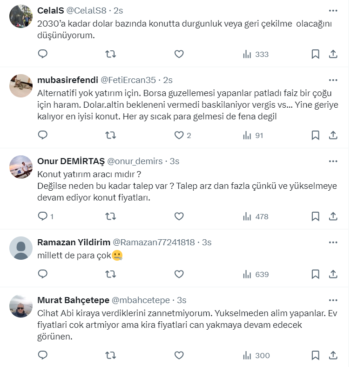The height and width of the screenshot is (367, 351).
Task: Click CelalS's profile picture
Action: point(21,16)
